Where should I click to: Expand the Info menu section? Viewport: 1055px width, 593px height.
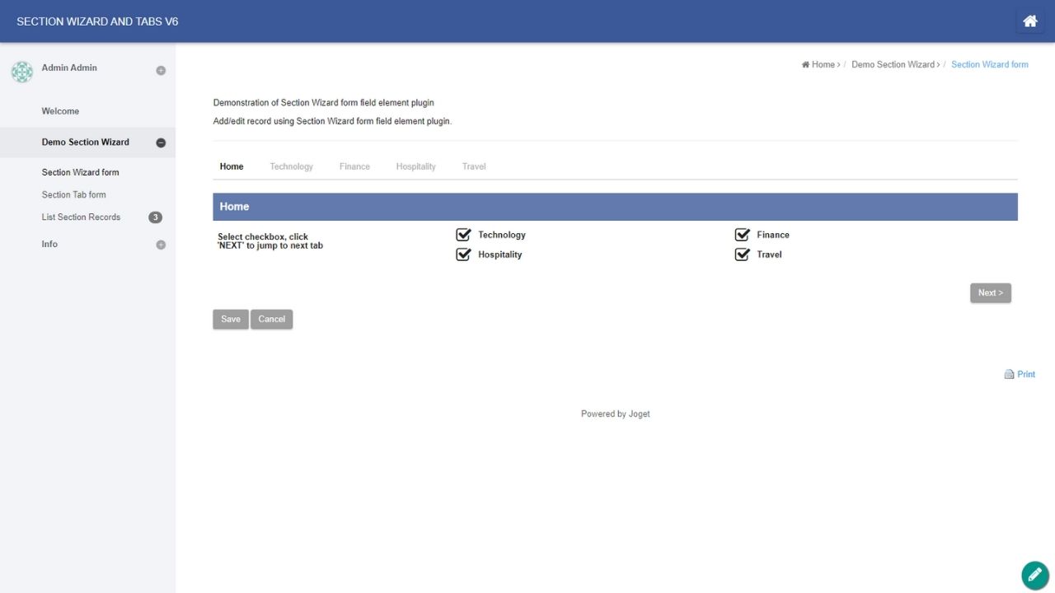[x=161, y=245]
